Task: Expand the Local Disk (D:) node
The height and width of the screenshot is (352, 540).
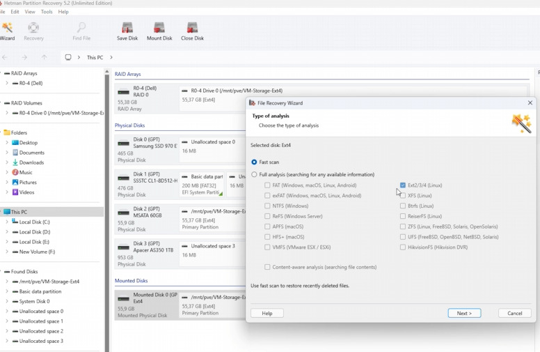Action: [6, 232]
